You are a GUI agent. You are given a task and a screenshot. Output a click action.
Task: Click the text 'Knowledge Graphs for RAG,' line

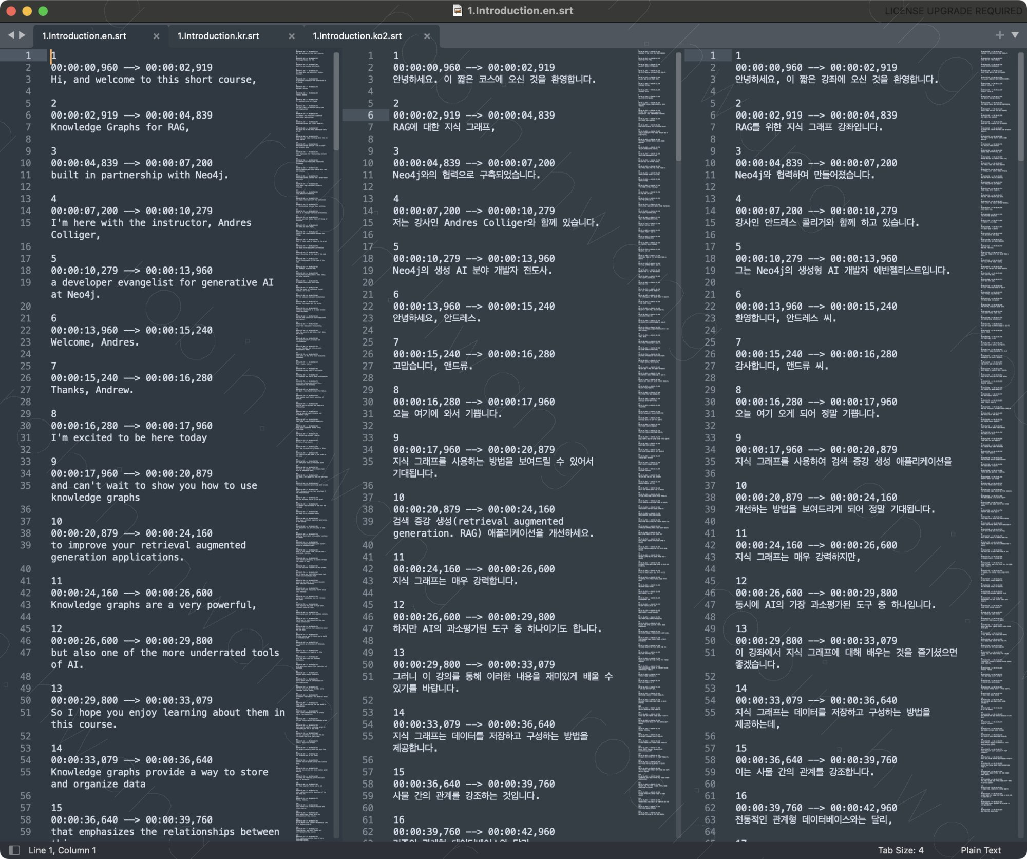pos(120,127)
